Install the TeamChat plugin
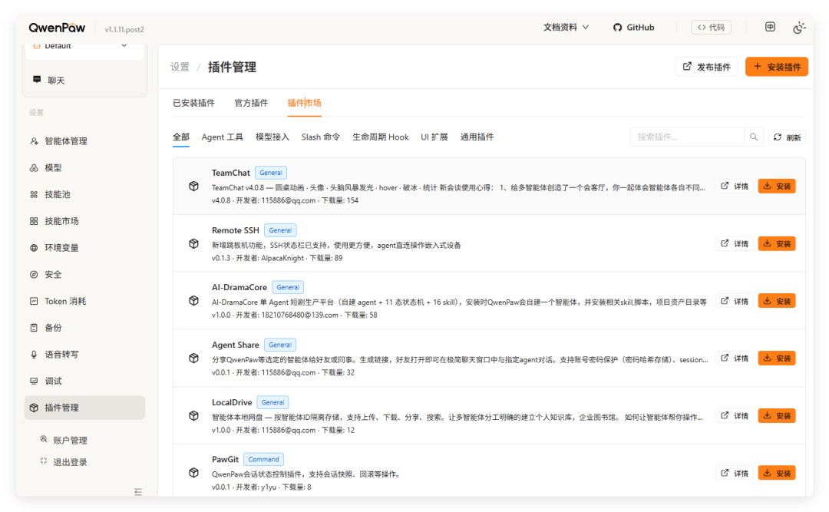This screenshot has width=829, height=512. 777,187
